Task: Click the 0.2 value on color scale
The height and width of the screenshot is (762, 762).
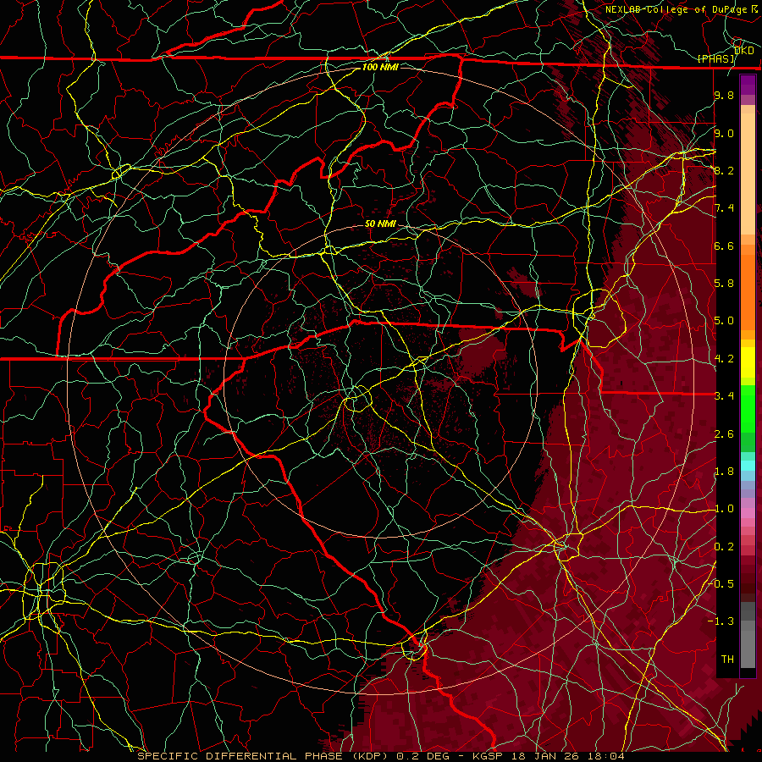Action: [x=724, y=547]
